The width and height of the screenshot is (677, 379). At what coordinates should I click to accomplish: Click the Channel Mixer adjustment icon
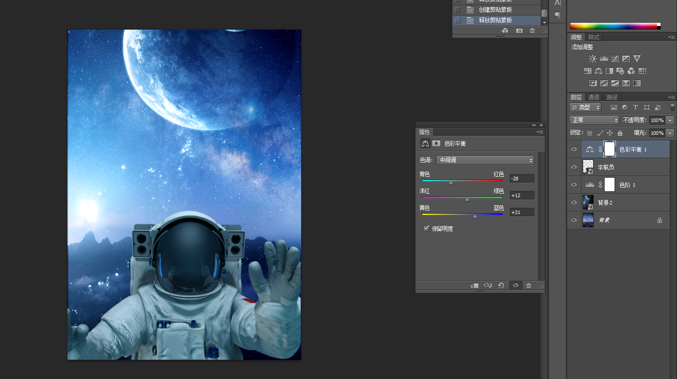[631, 71]
